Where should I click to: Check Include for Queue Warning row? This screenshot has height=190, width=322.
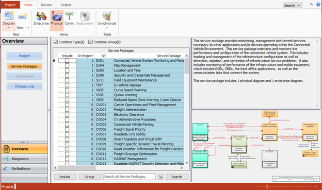coord(67,95)
